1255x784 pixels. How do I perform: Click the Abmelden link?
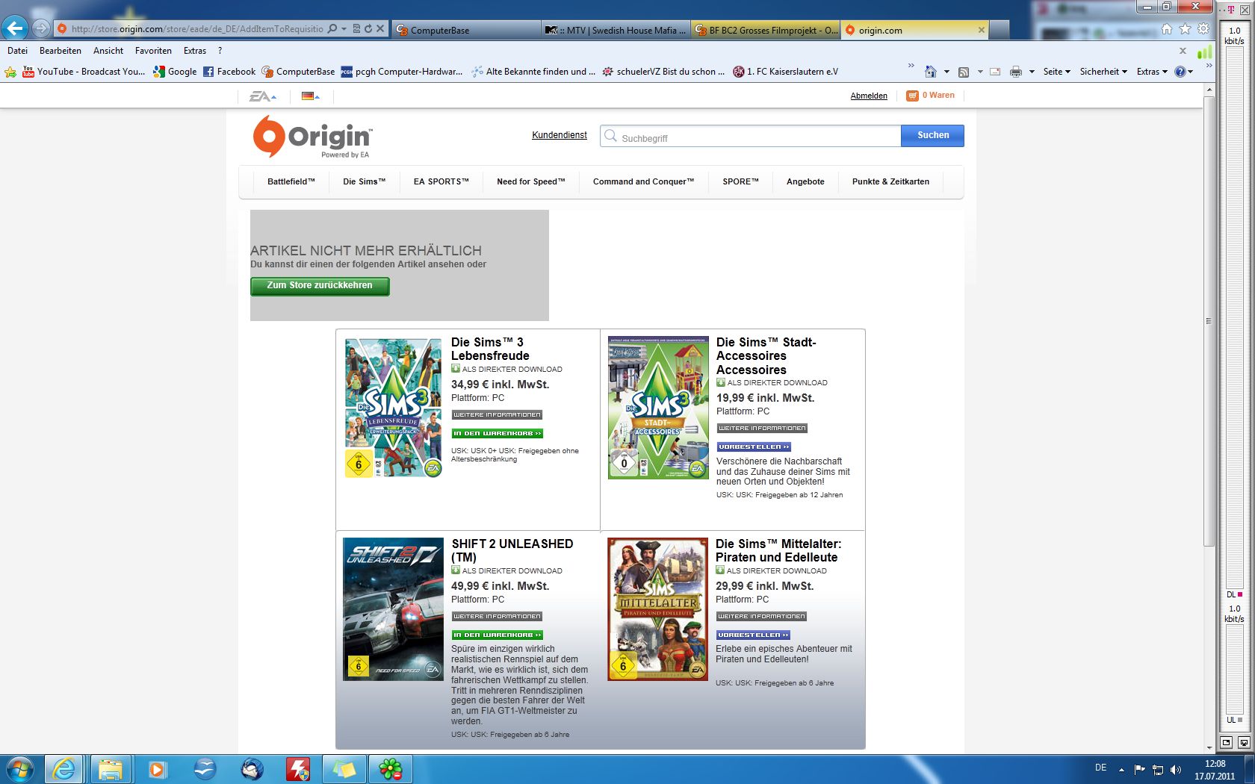pyautogui.click(x=869, y=96)
